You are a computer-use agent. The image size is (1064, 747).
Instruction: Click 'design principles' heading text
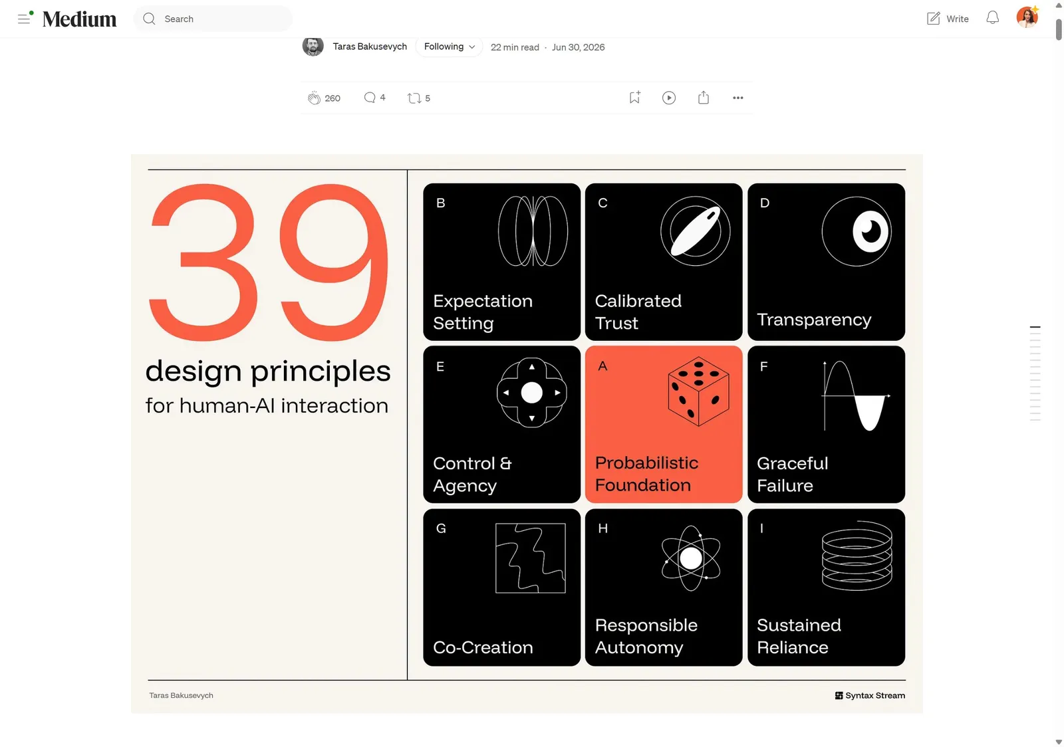[268, 371]
